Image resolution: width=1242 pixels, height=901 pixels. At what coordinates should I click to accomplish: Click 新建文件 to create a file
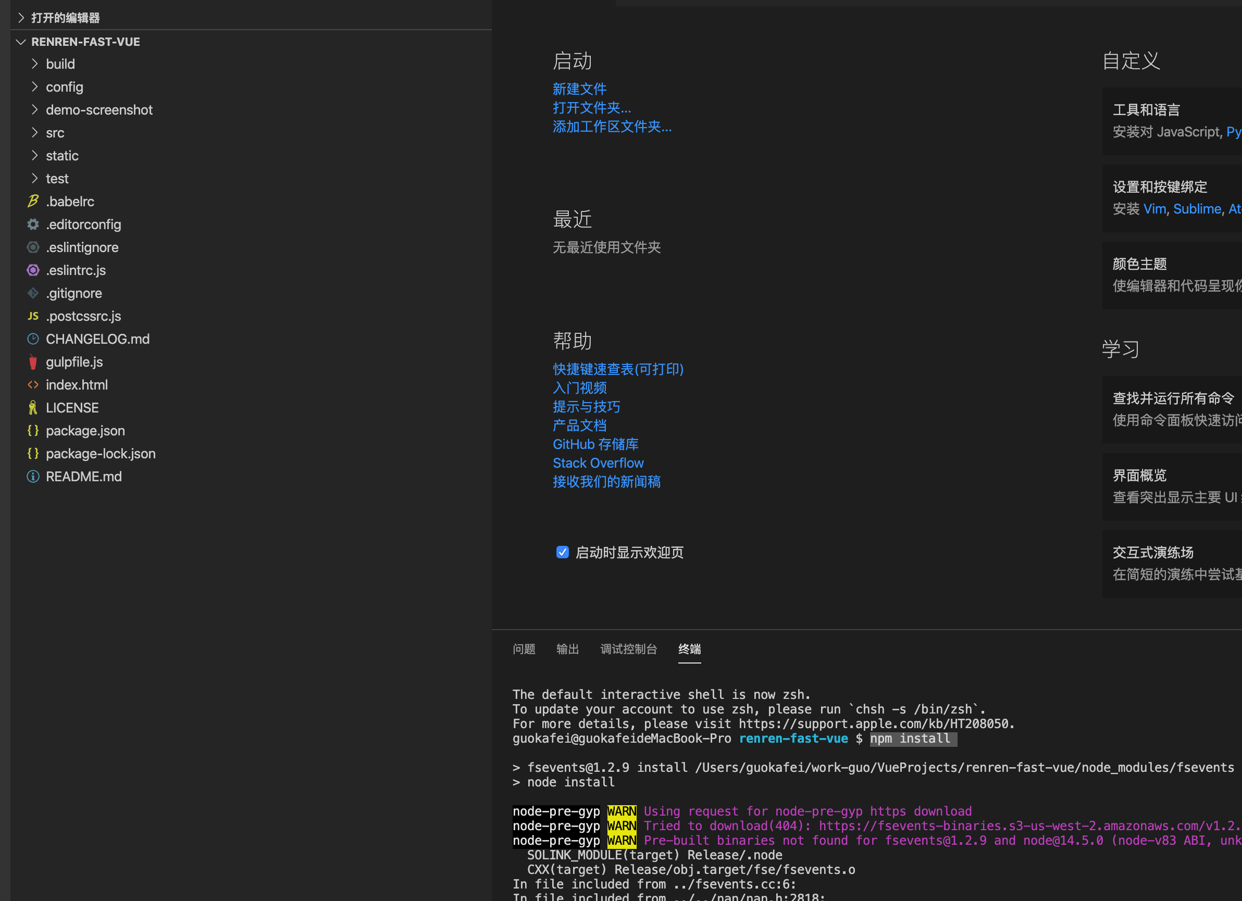point(579,89)
